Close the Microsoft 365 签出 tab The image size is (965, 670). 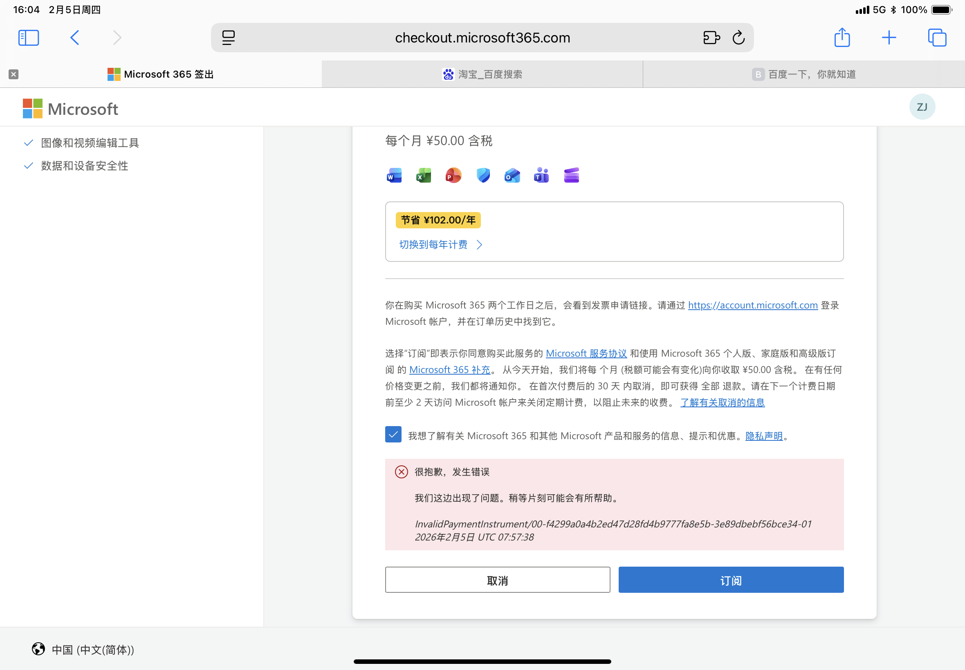13,74
